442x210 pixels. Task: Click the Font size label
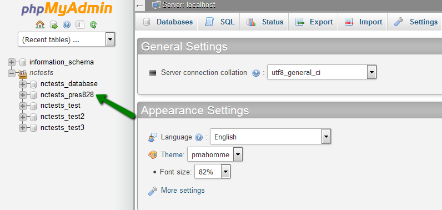coord(176,172)
